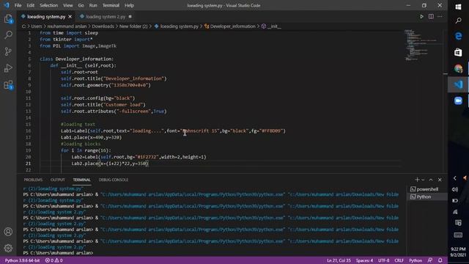
Task: Click Python 3.9.6 64-bit interpreter selector
Action: click(x=22, y=260)
